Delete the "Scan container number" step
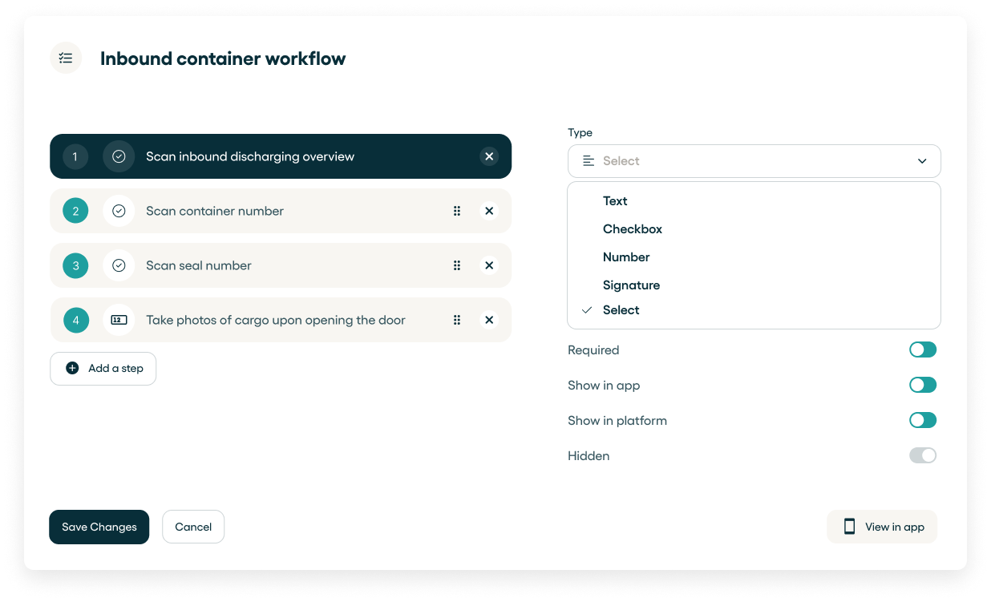991x602 pixels. (489, 211)
